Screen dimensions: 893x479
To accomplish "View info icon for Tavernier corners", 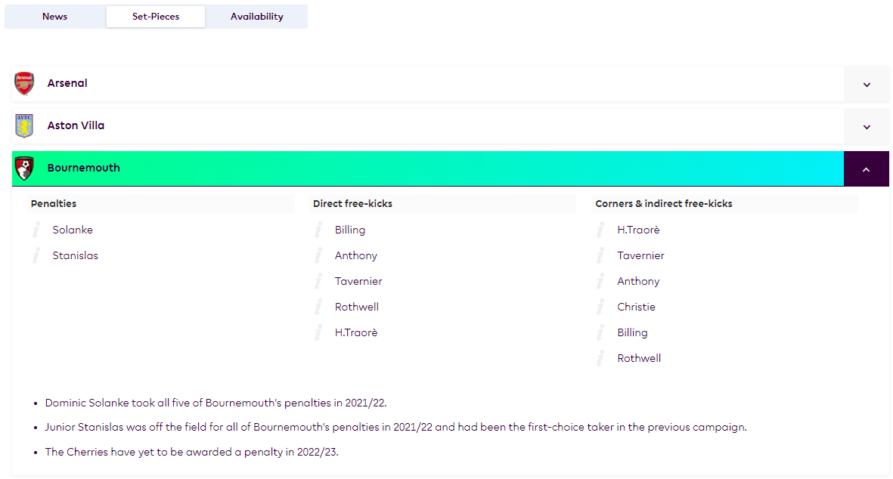I will (601, 255).
